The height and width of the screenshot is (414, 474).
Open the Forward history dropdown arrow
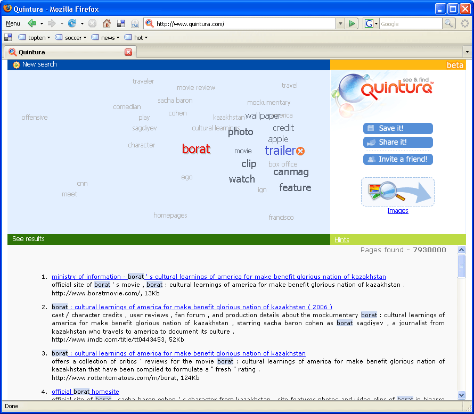[62, 23]
